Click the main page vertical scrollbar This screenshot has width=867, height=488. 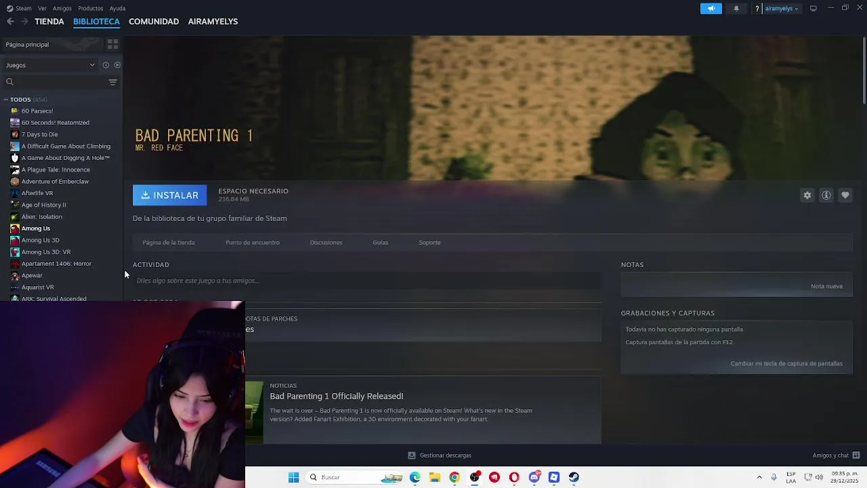tap(864, 71)
